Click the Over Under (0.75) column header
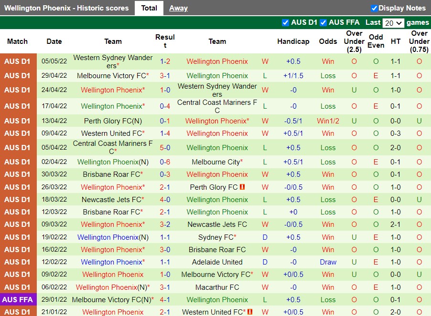This screenshot has width=431, height=316. (419, 41)
